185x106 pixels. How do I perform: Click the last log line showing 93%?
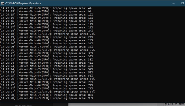pos(47,98)
